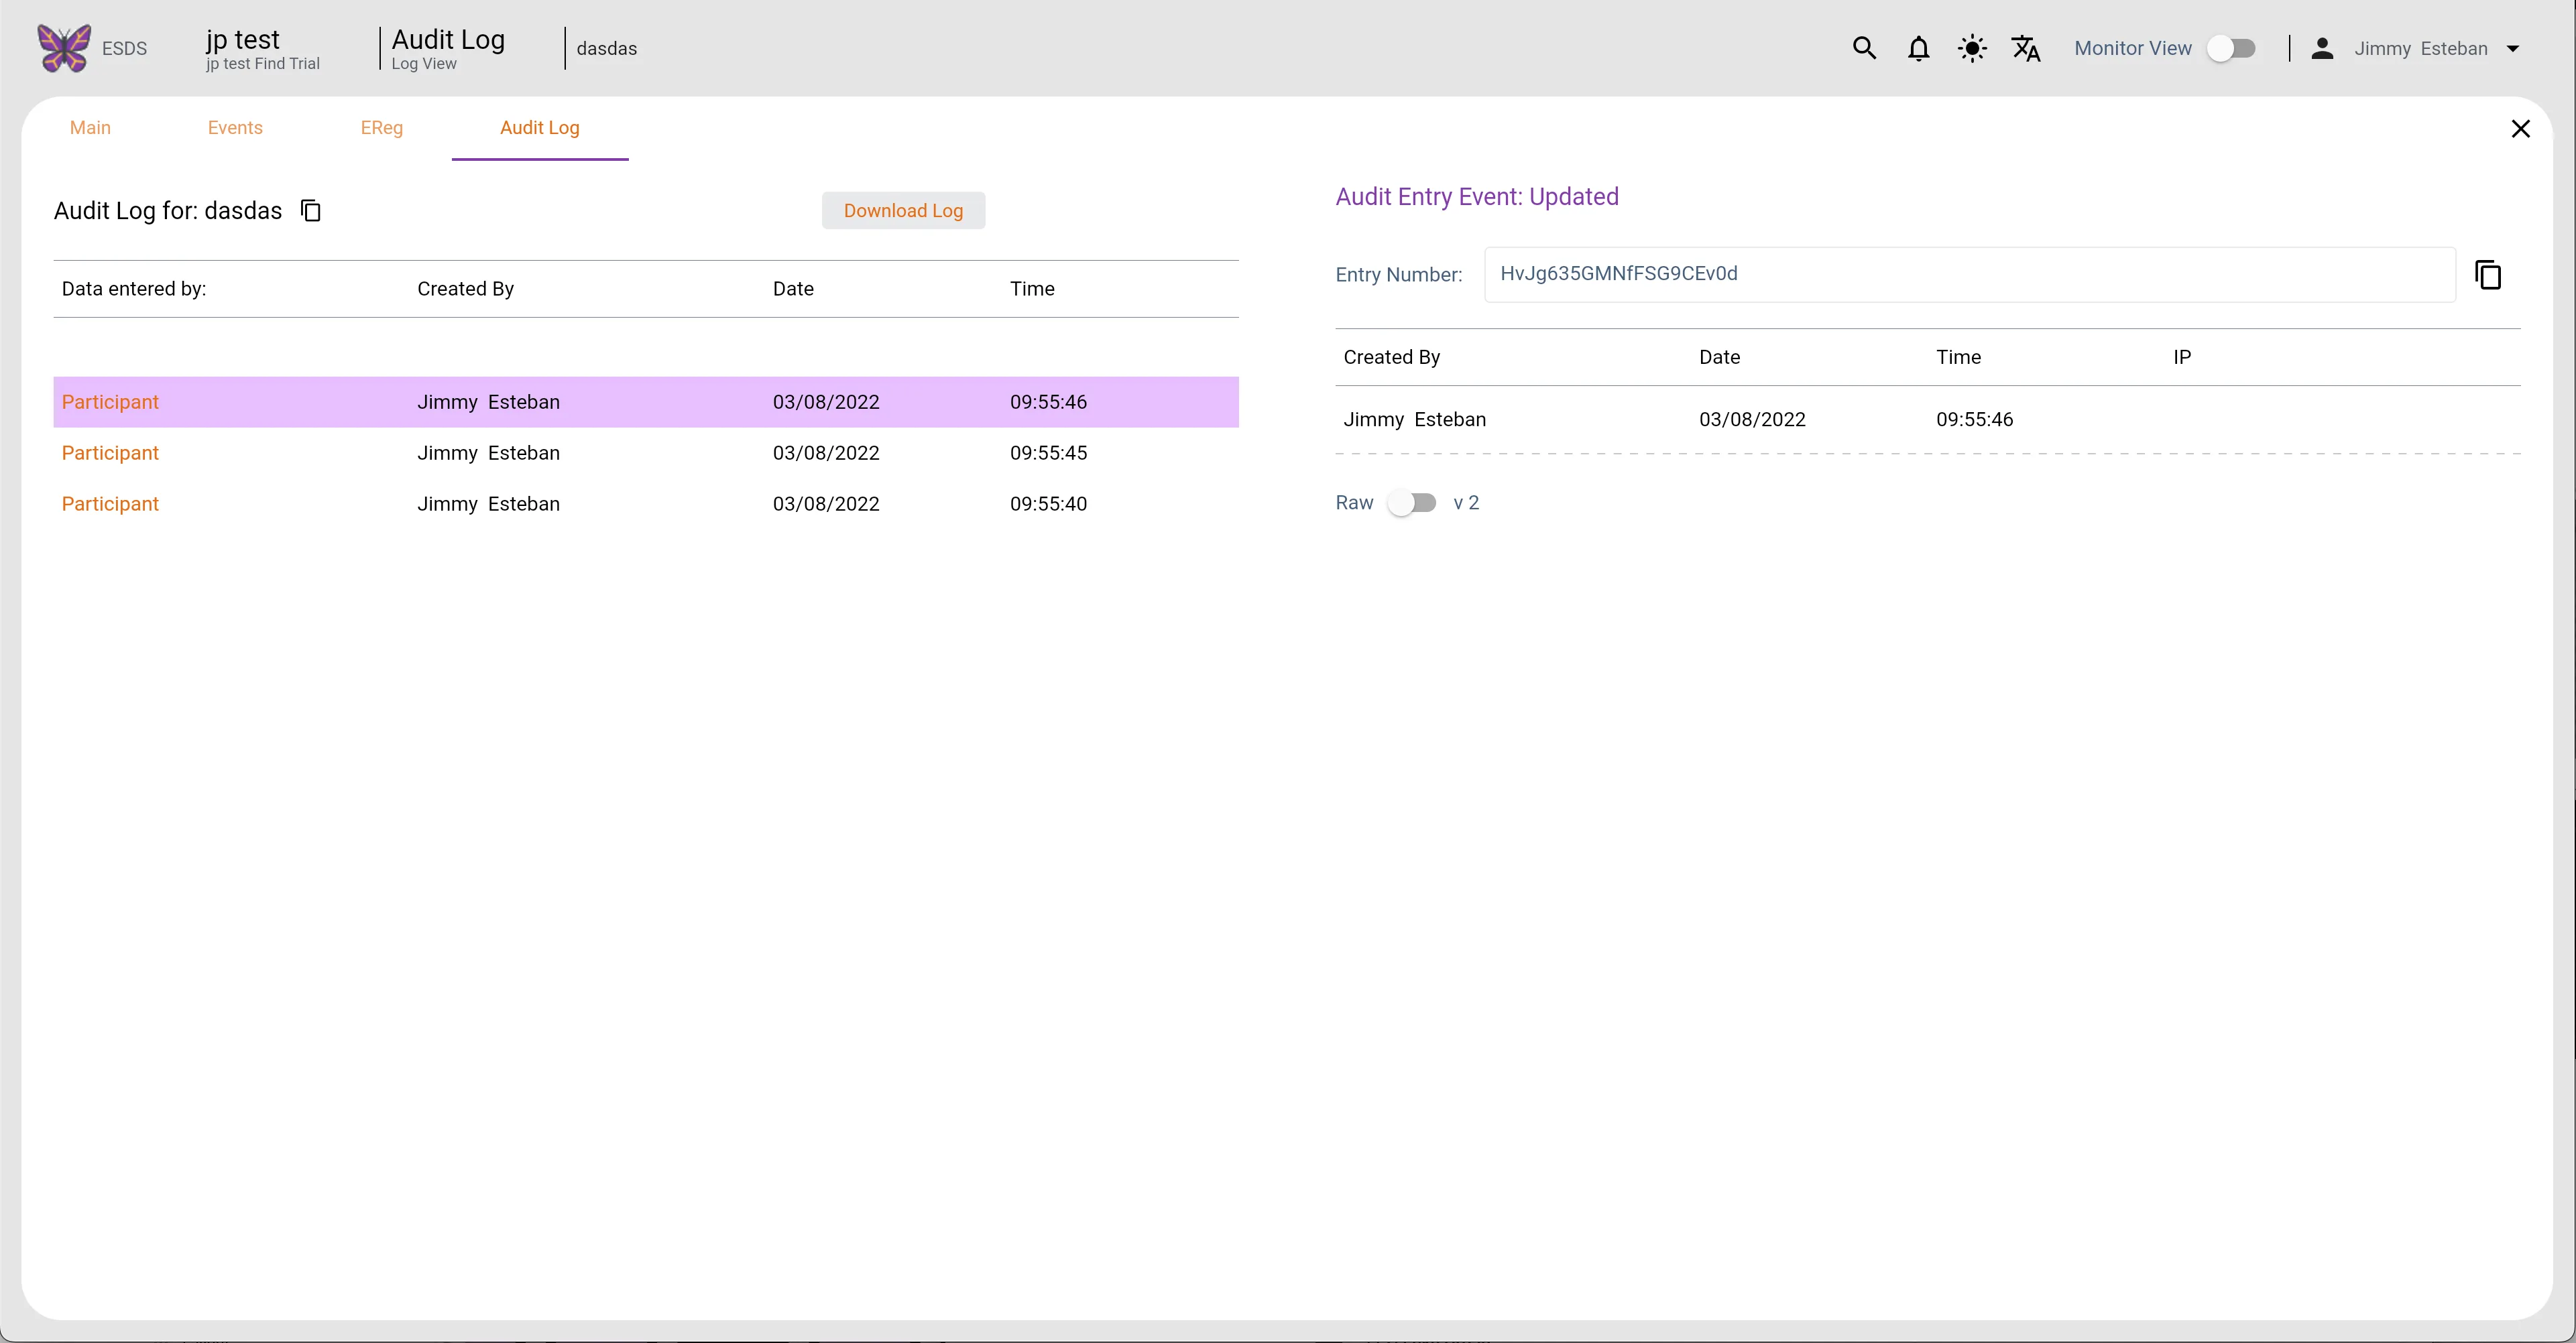Click dasdas breadcrumb in header

(607, 48)
